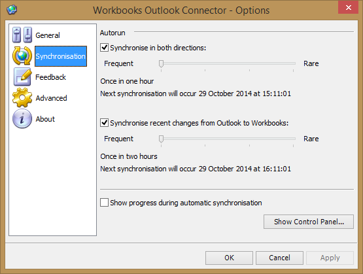Enable Show progress during automatic synchronisation
The height and width of the screenshot is (274, 363).
[104, 203]
